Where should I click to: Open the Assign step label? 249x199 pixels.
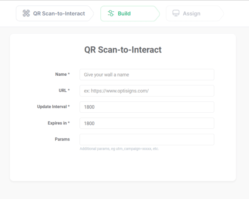pos(192,13)
